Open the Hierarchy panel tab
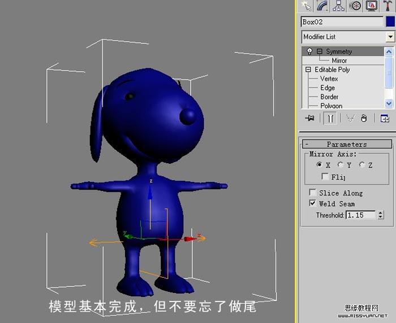Viewport: 396px width, 323px height. coord(339,6)
